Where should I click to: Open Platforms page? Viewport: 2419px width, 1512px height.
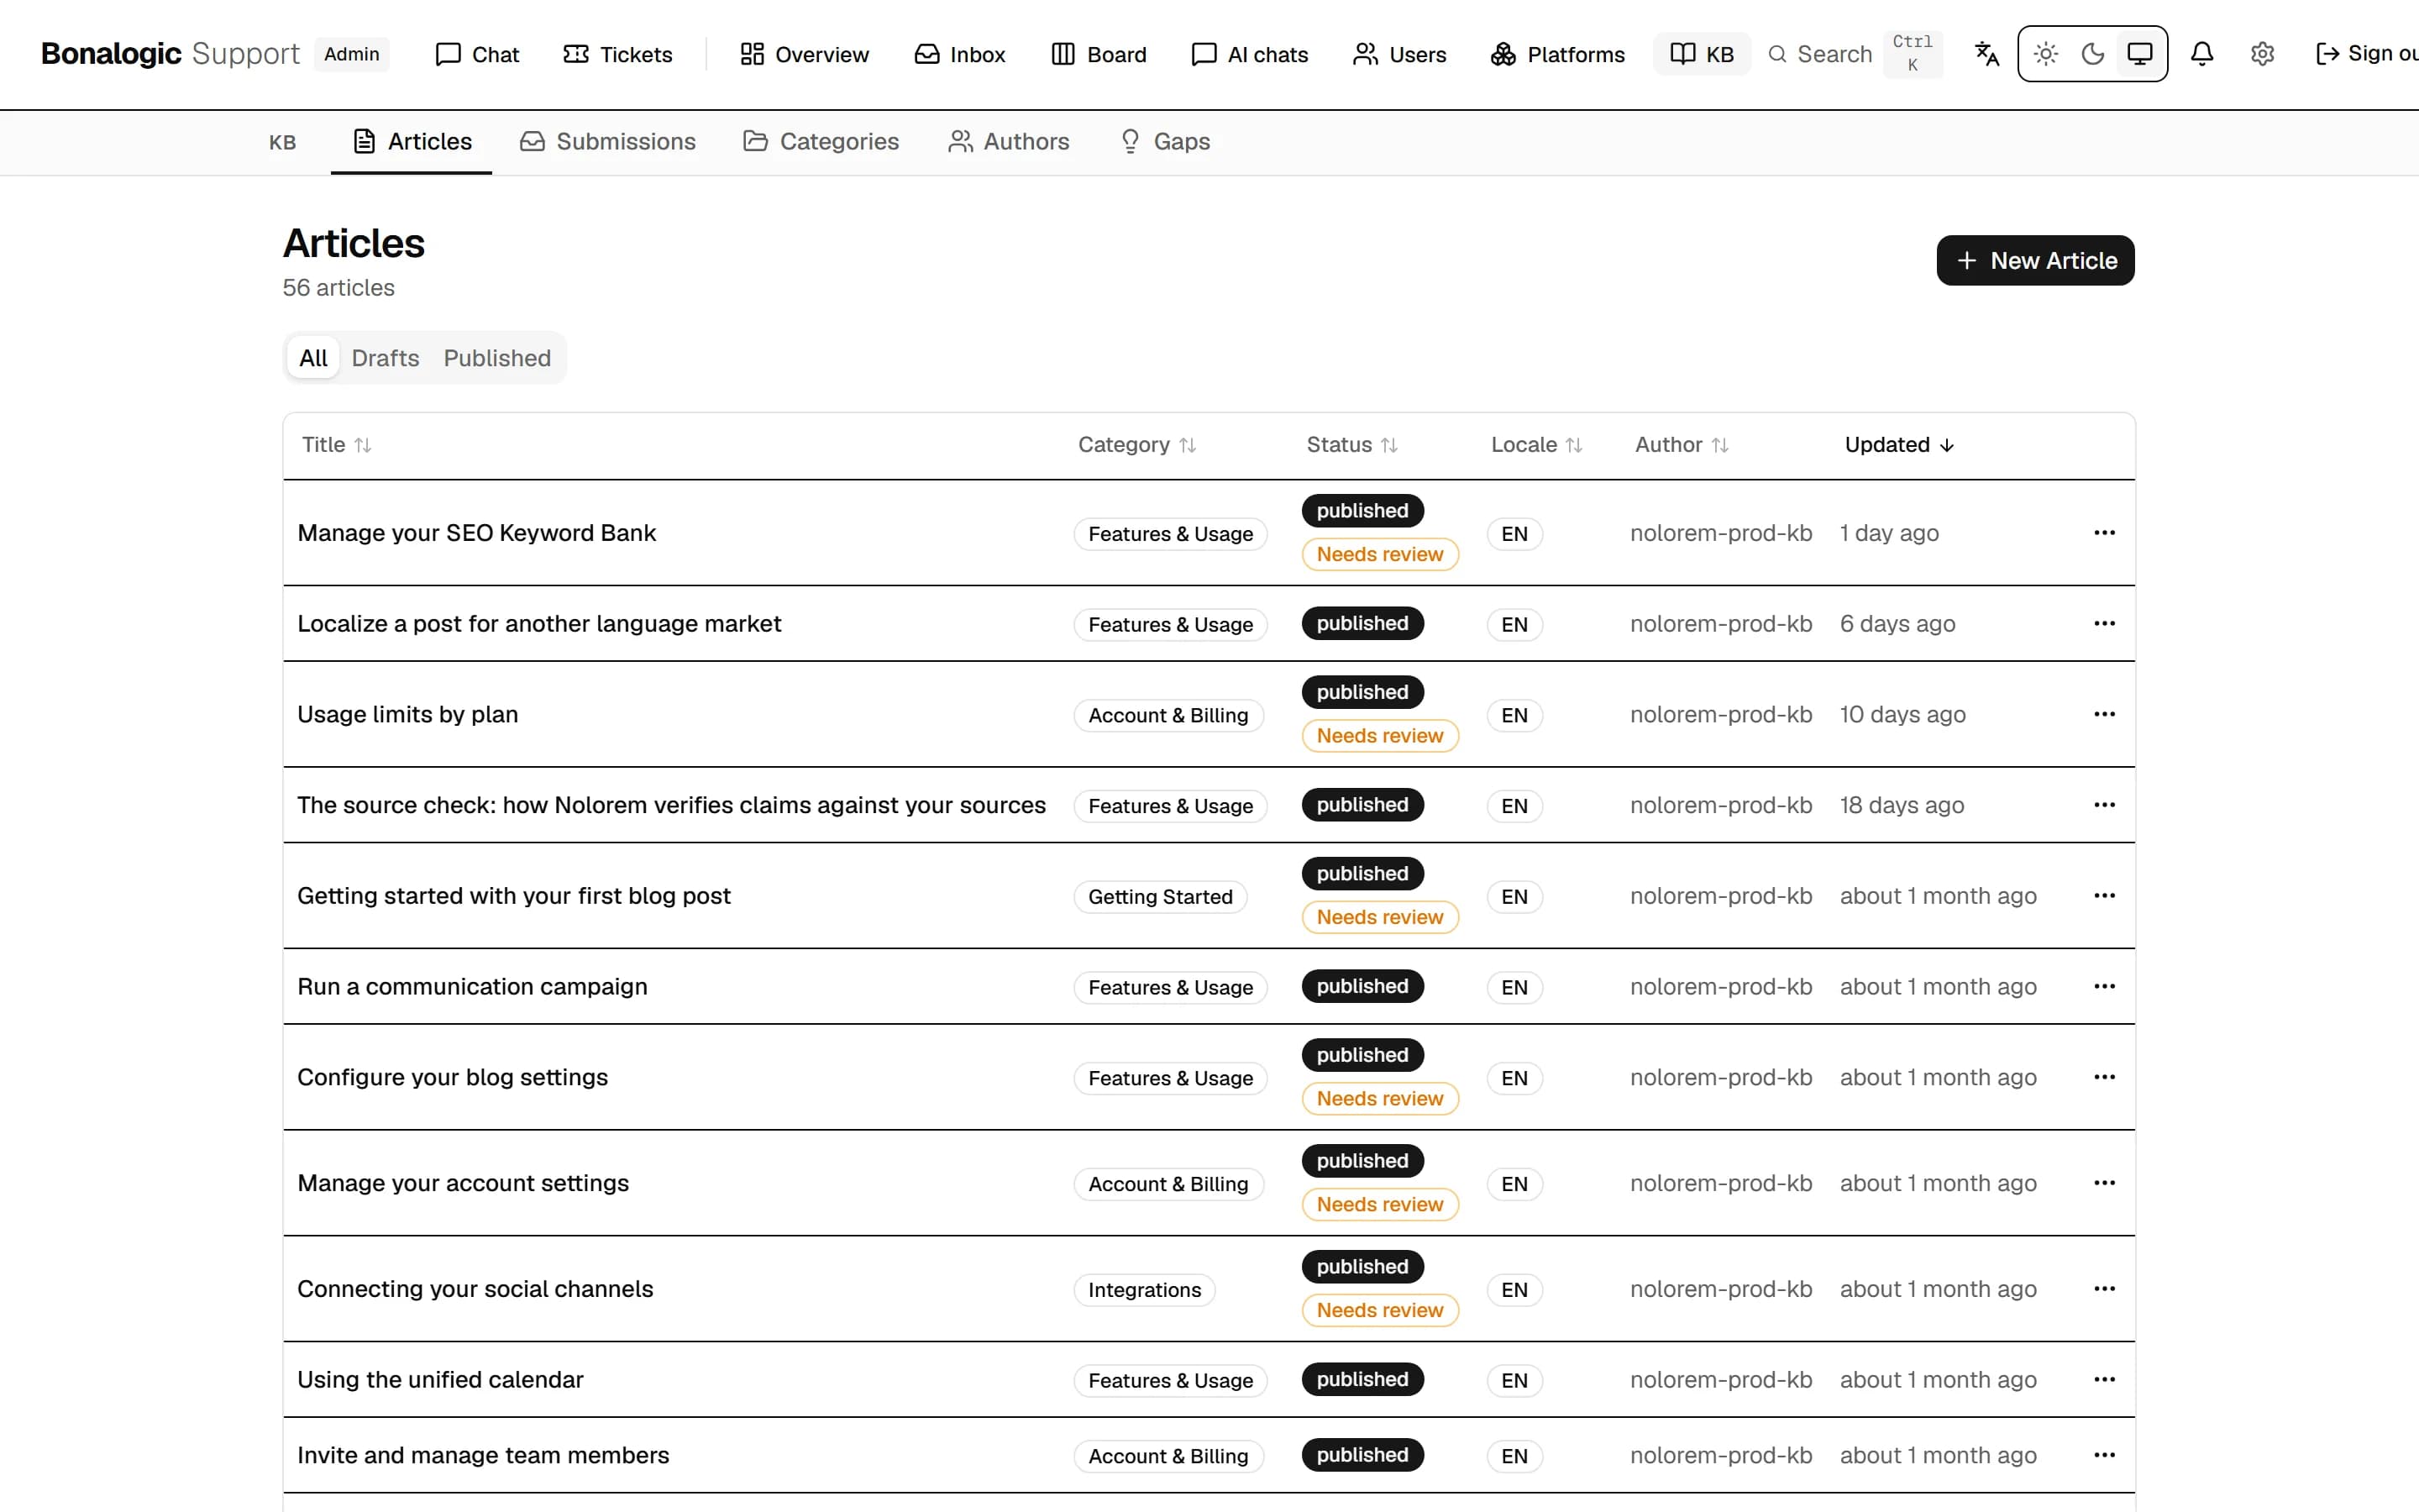[x=1557, y=54]
